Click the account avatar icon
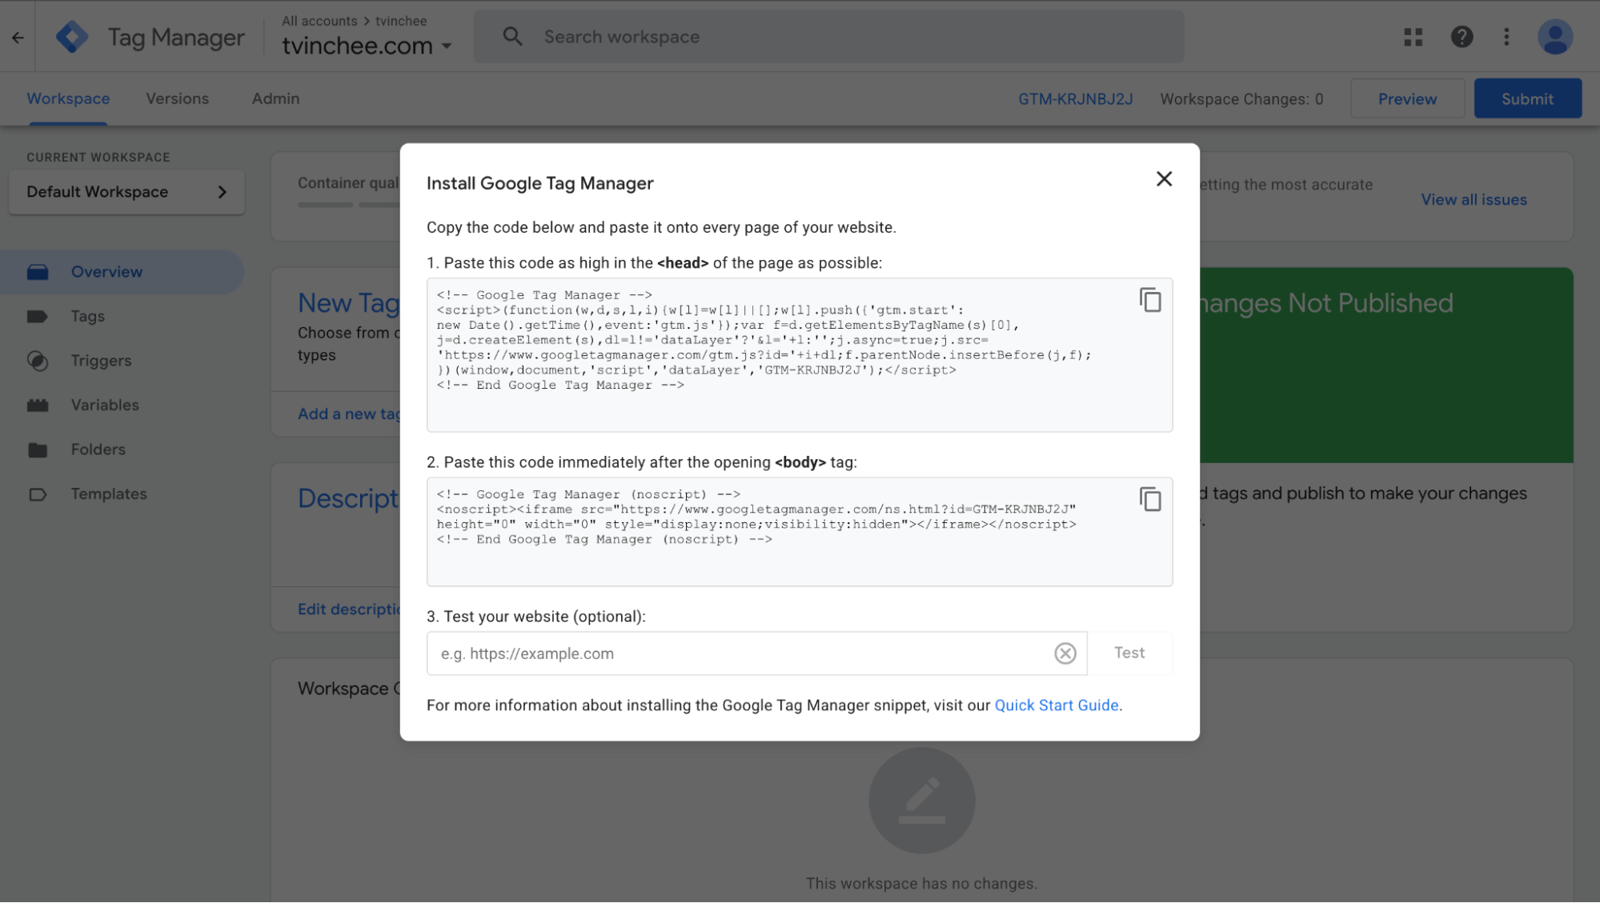Viewport: 1600px width, 903px height. pyautogui.click(x=1554, y=37)
